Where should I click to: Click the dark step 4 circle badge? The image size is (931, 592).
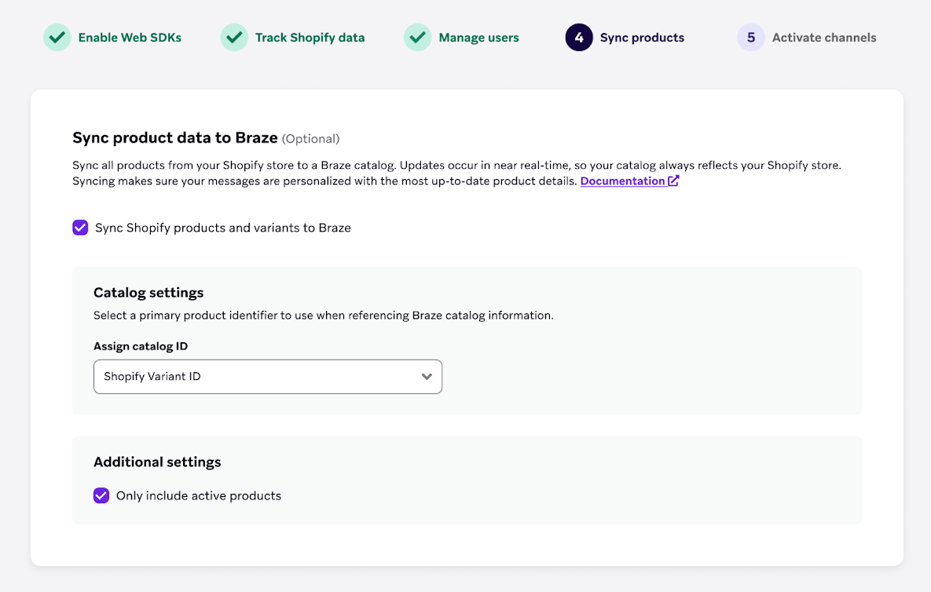click(579, 37)
